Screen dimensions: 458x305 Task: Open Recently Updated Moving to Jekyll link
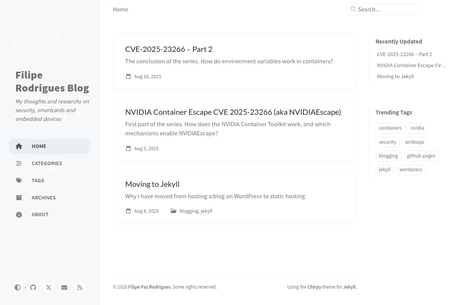click(395, 76)
